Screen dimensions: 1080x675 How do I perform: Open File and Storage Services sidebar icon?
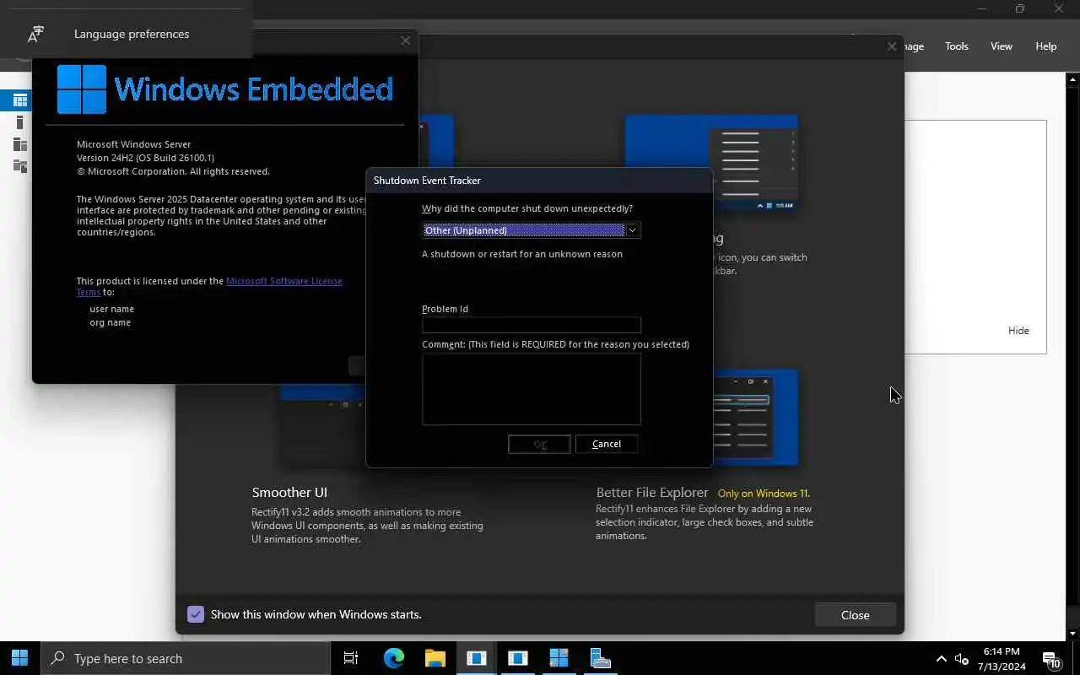(x=20, y=166)
